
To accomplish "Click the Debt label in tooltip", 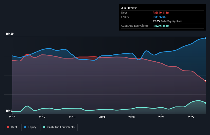I will tap(124, 13).
